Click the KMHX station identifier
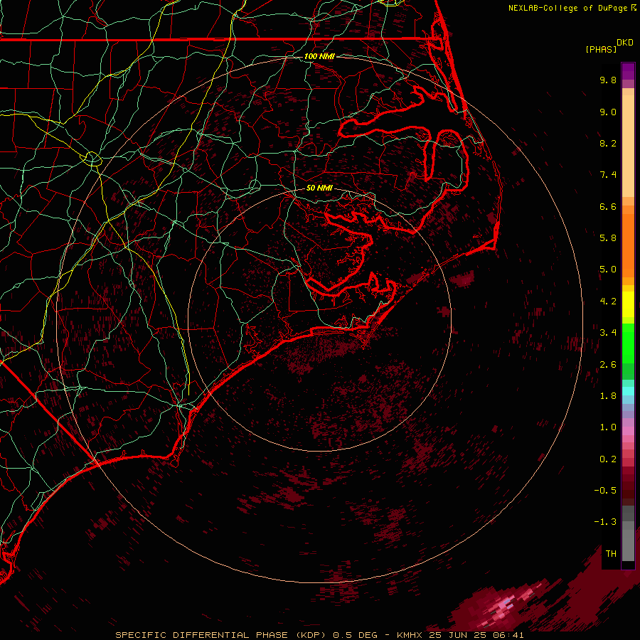The width and height of the screenshot is (640, 640). click(410, 635)
